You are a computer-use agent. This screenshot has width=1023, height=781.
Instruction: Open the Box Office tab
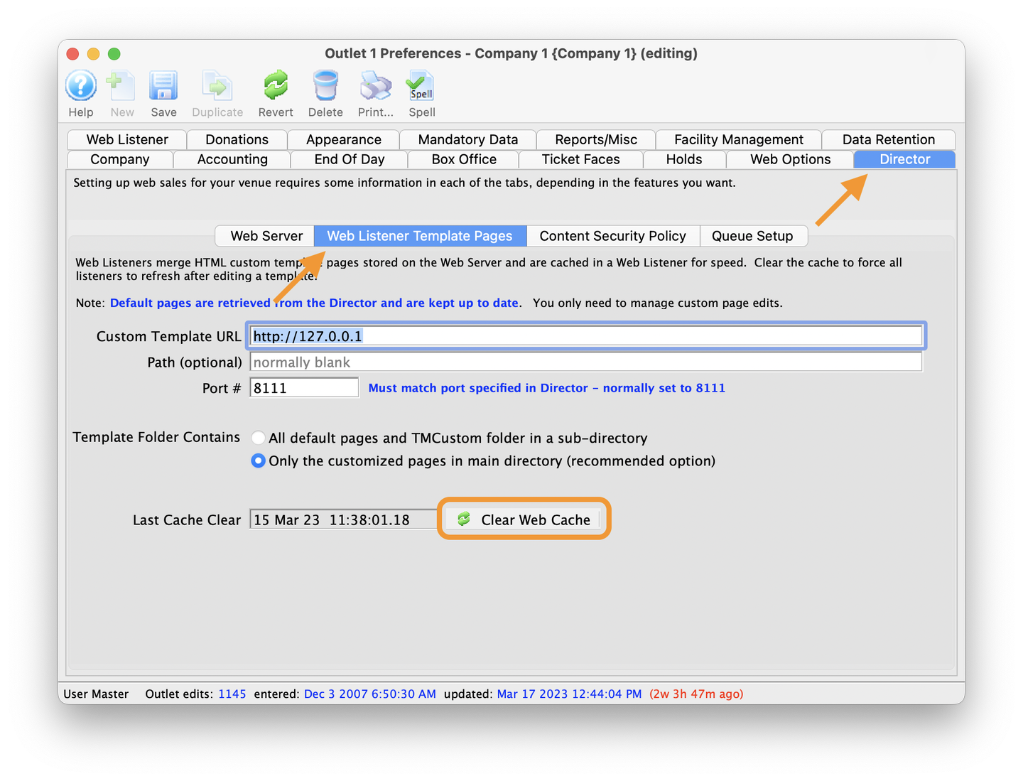464,159
